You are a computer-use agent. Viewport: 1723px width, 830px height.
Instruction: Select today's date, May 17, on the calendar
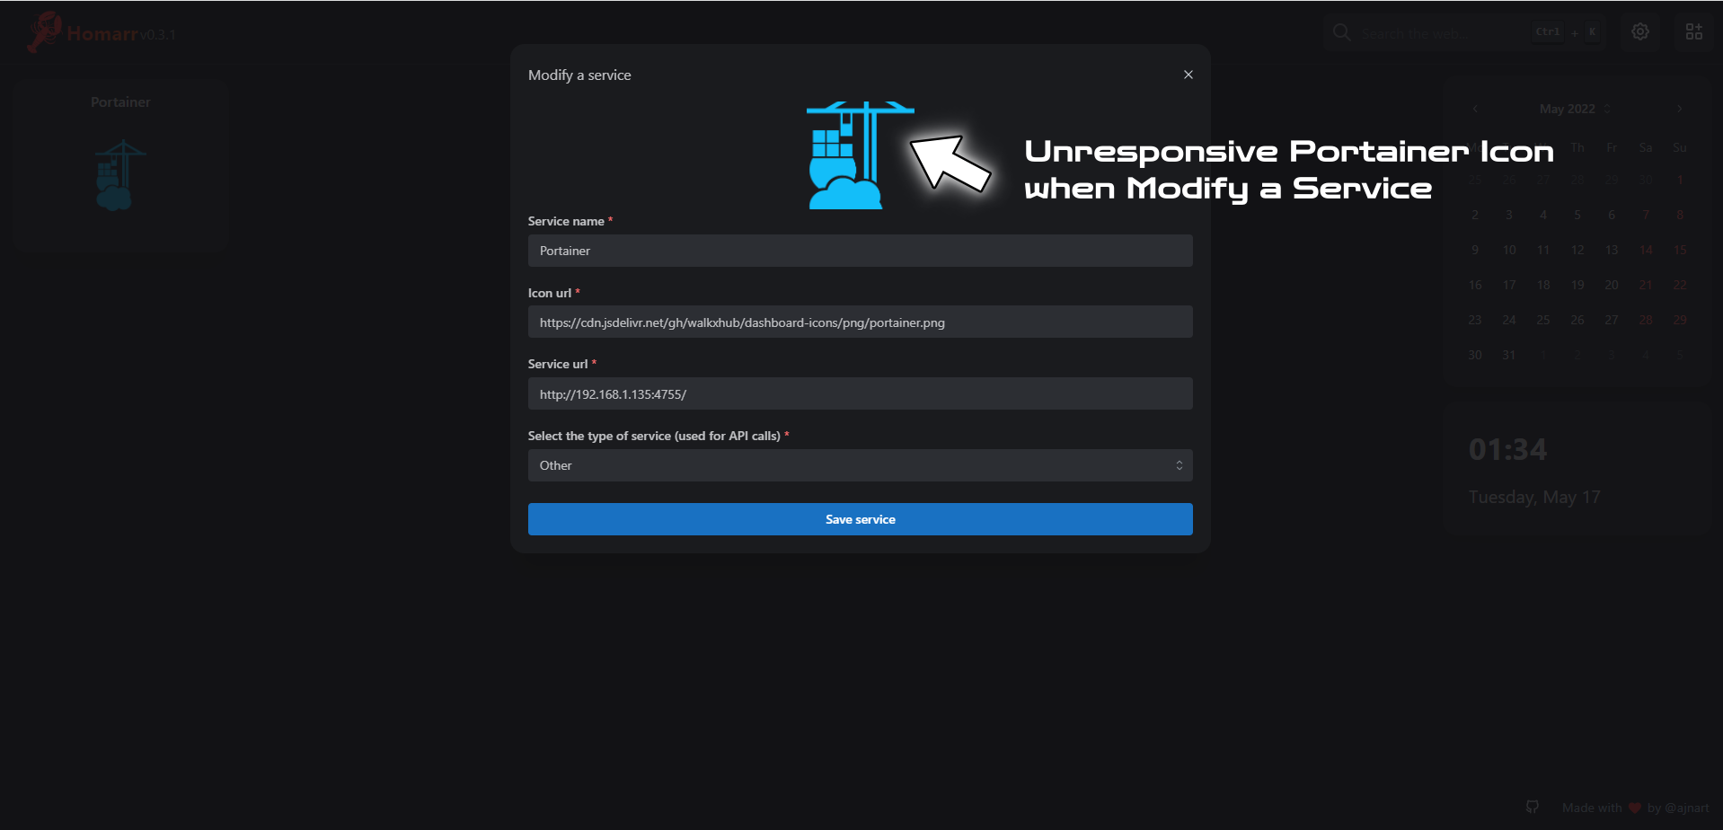click(x=1509, y=285)
